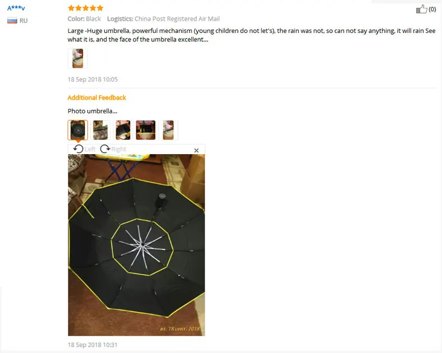
Task: Click the review text paragraph
Action: [251, 35]
